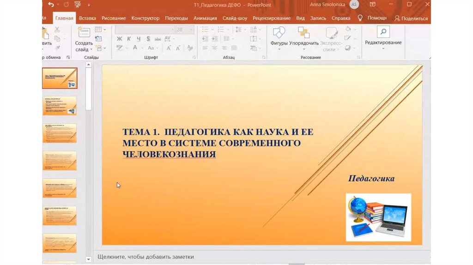Viewport: 473px width, 265px height.
Task: Toggle italic formatting (К)
Action: (x=129, y=39)
